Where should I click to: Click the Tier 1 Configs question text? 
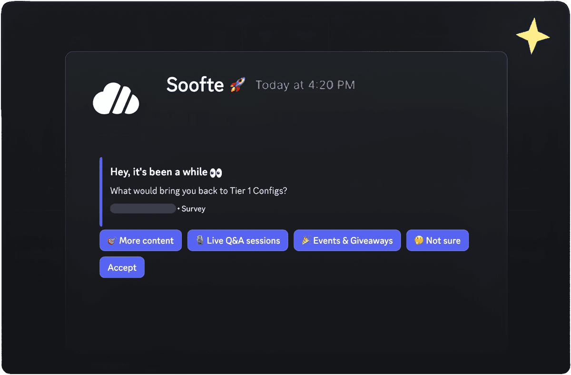point(198,191)
